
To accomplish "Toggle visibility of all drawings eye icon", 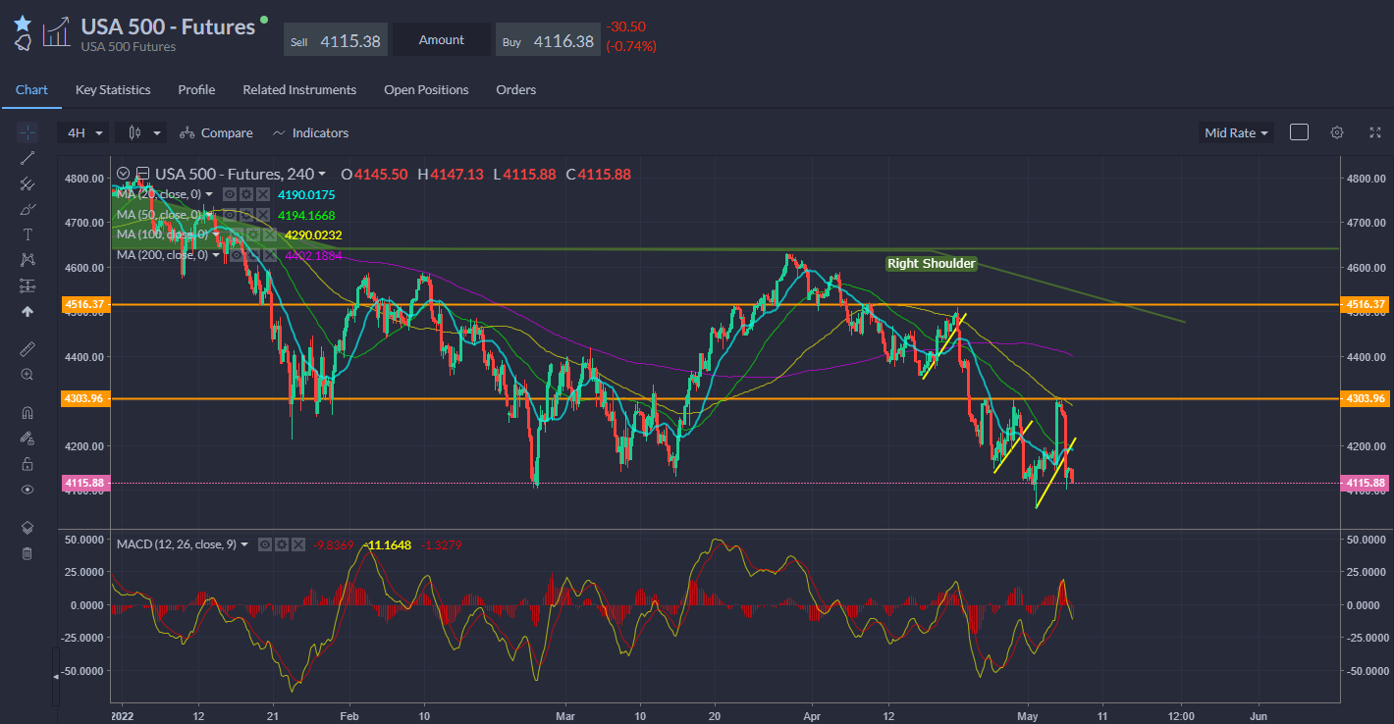I will click(27, 490).
